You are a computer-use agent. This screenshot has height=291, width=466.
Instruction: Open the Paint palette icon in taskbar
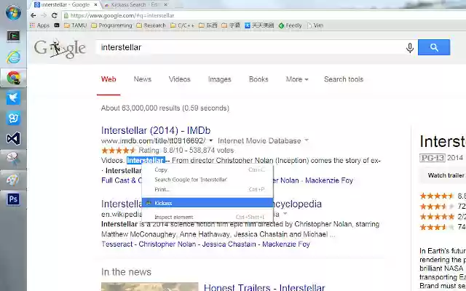pyautogui.click(x=13, y=179)
